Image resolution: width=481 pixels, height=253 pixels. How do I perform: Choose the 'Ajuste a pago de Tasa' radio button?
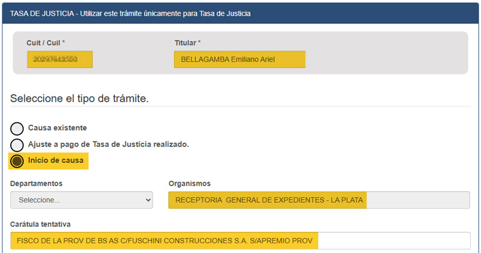[x=18, y=145]
